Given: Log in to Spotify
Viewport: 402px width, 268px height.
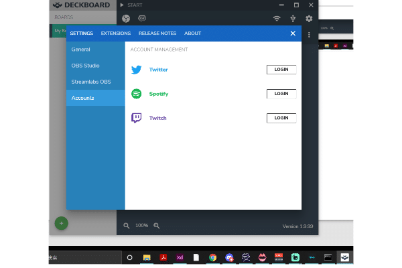Looking at the screenshot, I should (x=281, y=94).
